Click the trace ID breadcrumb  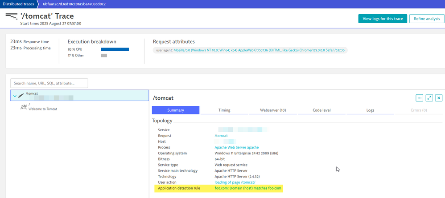coord(74,4)
